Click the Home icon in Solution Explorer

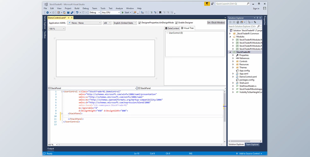tap(238, 22)
